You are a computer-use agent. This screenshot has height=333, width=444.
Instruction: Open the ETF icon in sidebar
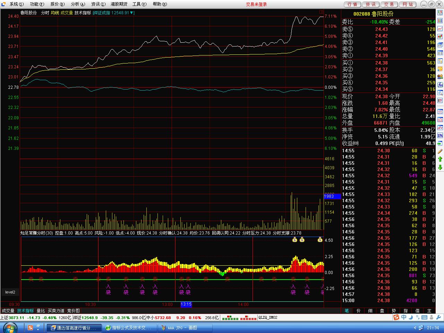[440, 101]
